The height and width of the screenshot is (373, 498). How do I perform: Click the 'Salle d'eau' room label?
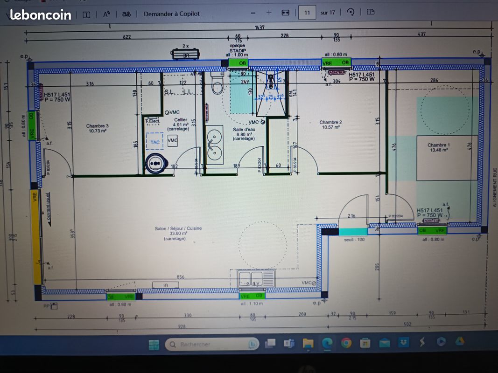(244, 130)
